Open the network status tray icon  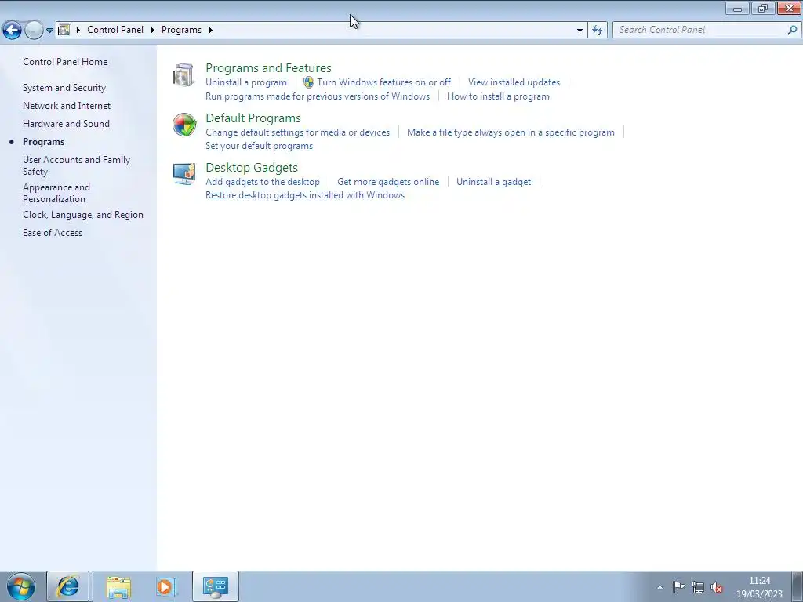[x=697, y=587]
